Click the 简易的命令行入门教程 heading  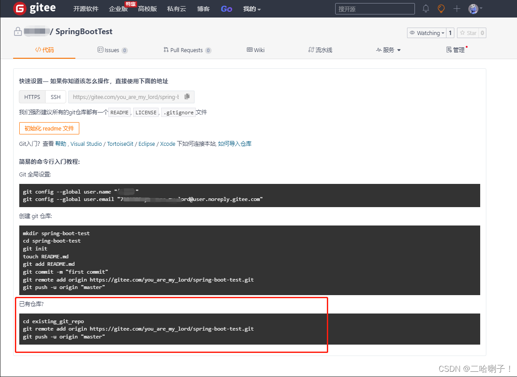tap(50, 162)
